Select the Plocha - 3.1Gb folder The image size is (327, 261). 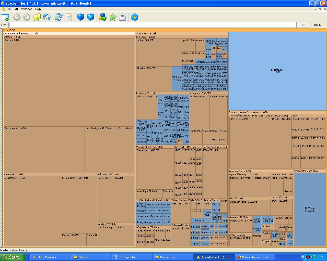pyautogui.click(x=69, y=83)
